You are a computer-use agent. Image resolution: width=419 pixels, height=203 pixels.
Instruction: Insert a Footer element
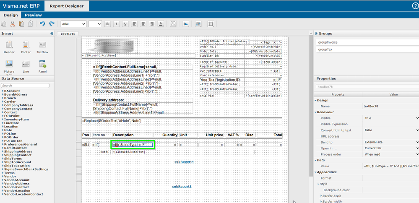pyautogui.click(x=26, y=47)
